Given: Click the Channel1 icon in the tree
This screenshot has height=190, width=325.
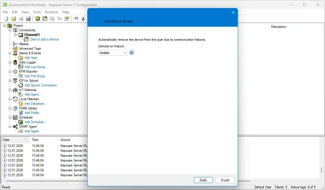Looking at the screenshot, I should pos(21,34).
